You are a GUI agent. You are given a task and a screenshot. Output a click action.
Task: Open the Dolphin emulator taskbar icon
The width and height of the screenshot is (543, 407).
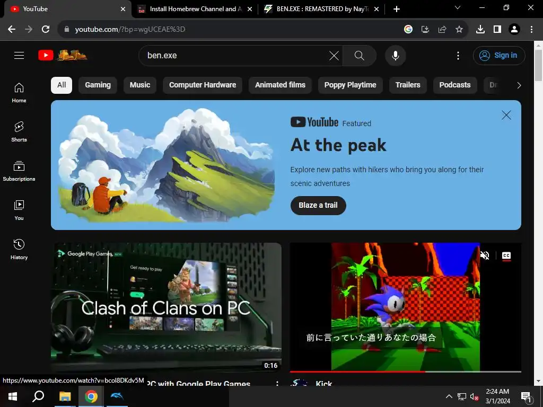pos(117,396)
